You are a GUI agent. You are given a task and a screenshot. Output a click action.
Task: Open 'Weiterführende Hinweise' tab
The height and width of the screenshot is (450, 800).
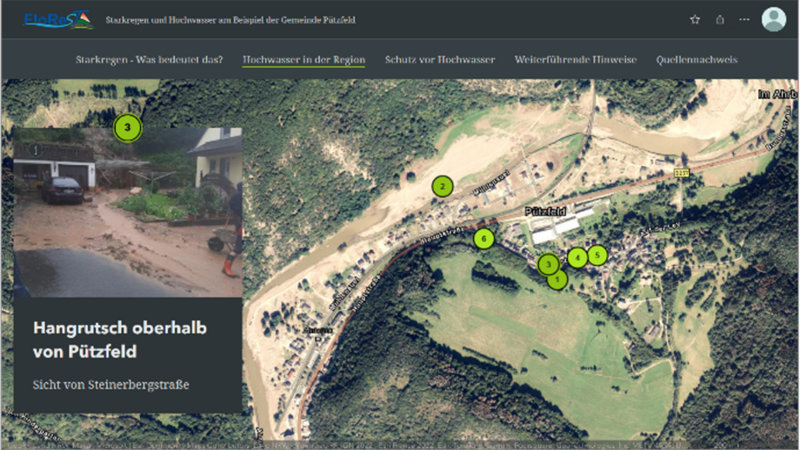(576, 60)
